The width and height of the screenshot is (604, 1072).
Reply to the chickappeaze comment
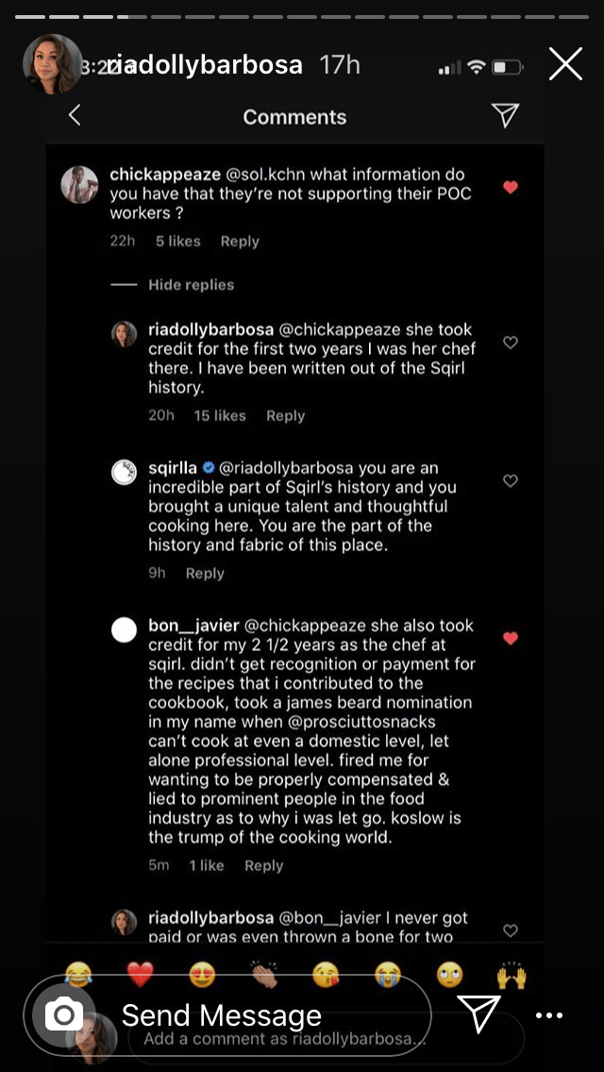point(240,242)
